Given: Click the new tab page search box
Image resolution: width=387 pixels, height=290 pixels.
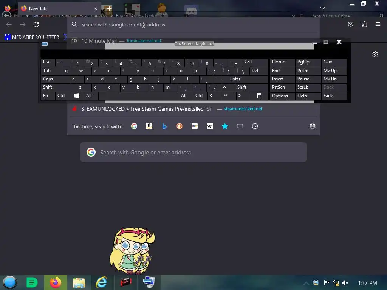Looking at the screenshot, I should coord(193,153).
